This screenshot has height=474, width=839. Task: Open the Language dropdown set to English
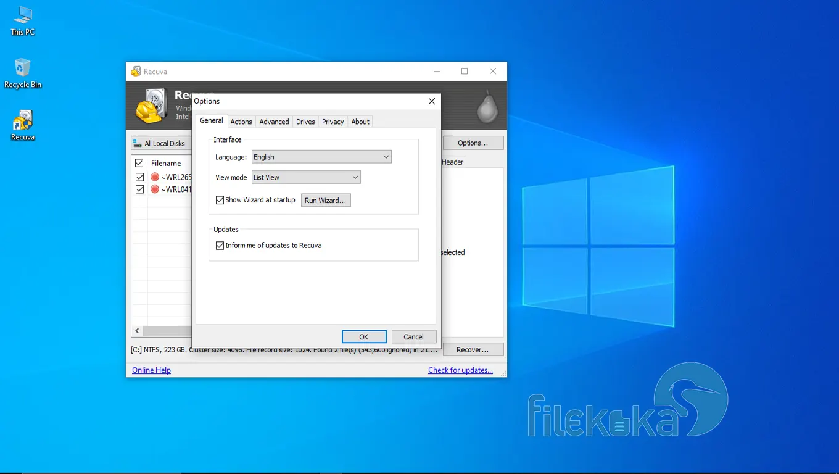click(x=321, y=157)
